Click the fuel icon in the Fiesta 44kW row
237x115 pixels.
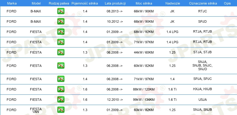[61, 52]
